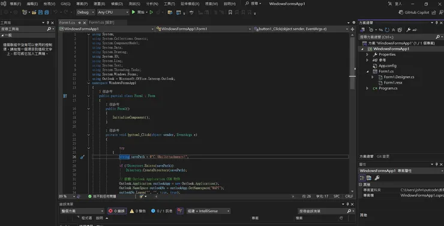Viewport: 444px width, 226px height.
Task: Click the screwdriver quick action icon at line 26
Action: click(x=82, y=157)
